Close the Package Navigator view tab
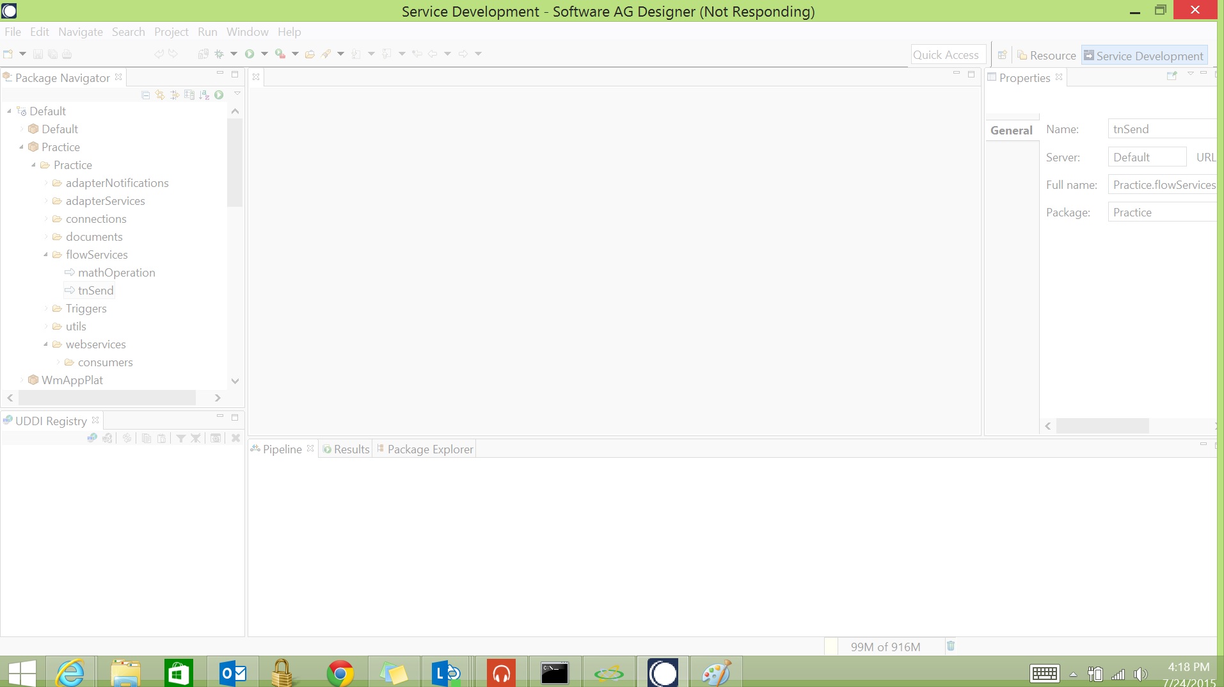Screen dimensions: 1224x687 point(118,77)
